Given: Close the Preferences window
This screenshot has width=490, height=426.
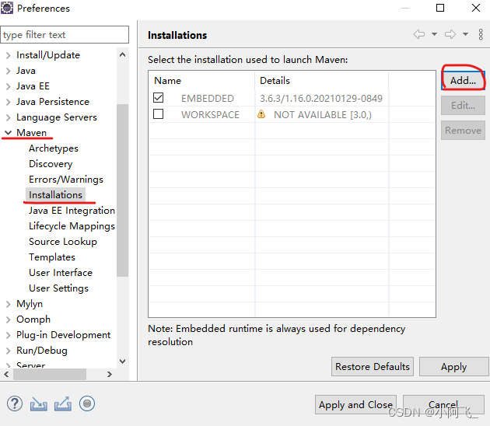Looking at the screenshot, I should pyautogui.click(x=476, y=8).
